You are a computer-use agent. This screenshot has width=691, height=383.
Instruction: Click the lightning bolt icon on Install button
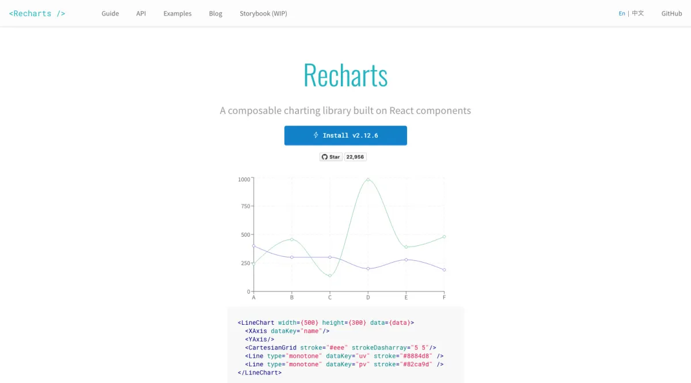(316, 135)
